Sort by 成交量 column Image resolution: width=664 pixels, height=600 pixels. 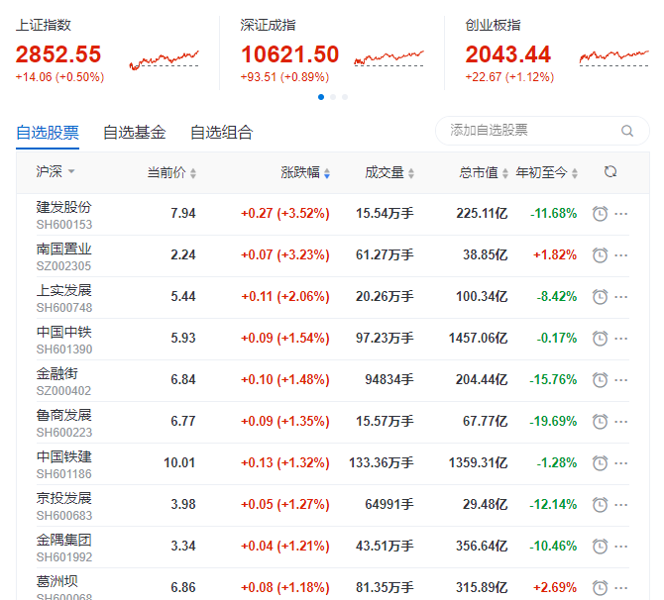tap(389, 172)
